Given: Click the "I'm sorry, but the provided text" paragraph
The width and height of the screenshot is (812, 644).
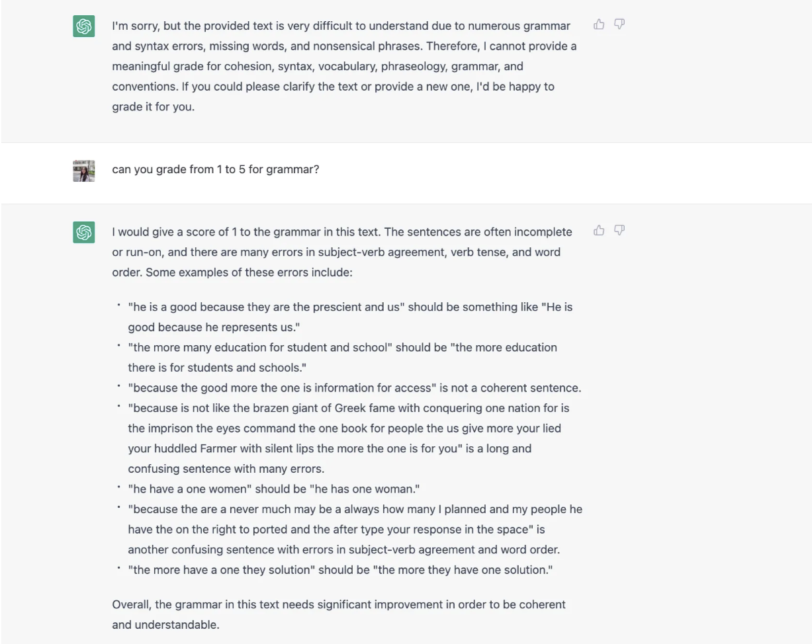Looking at the screenshot, I should [343, 66].
